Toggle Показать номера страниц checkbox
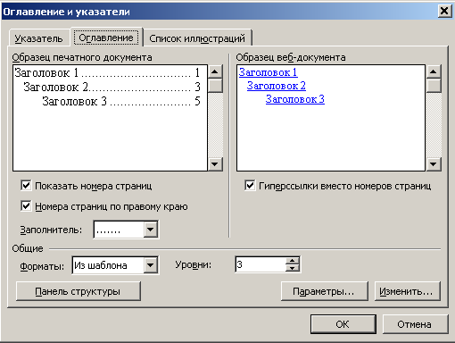Image resolution: width=455 pixels, height=343 pixels. click(26, 186)
